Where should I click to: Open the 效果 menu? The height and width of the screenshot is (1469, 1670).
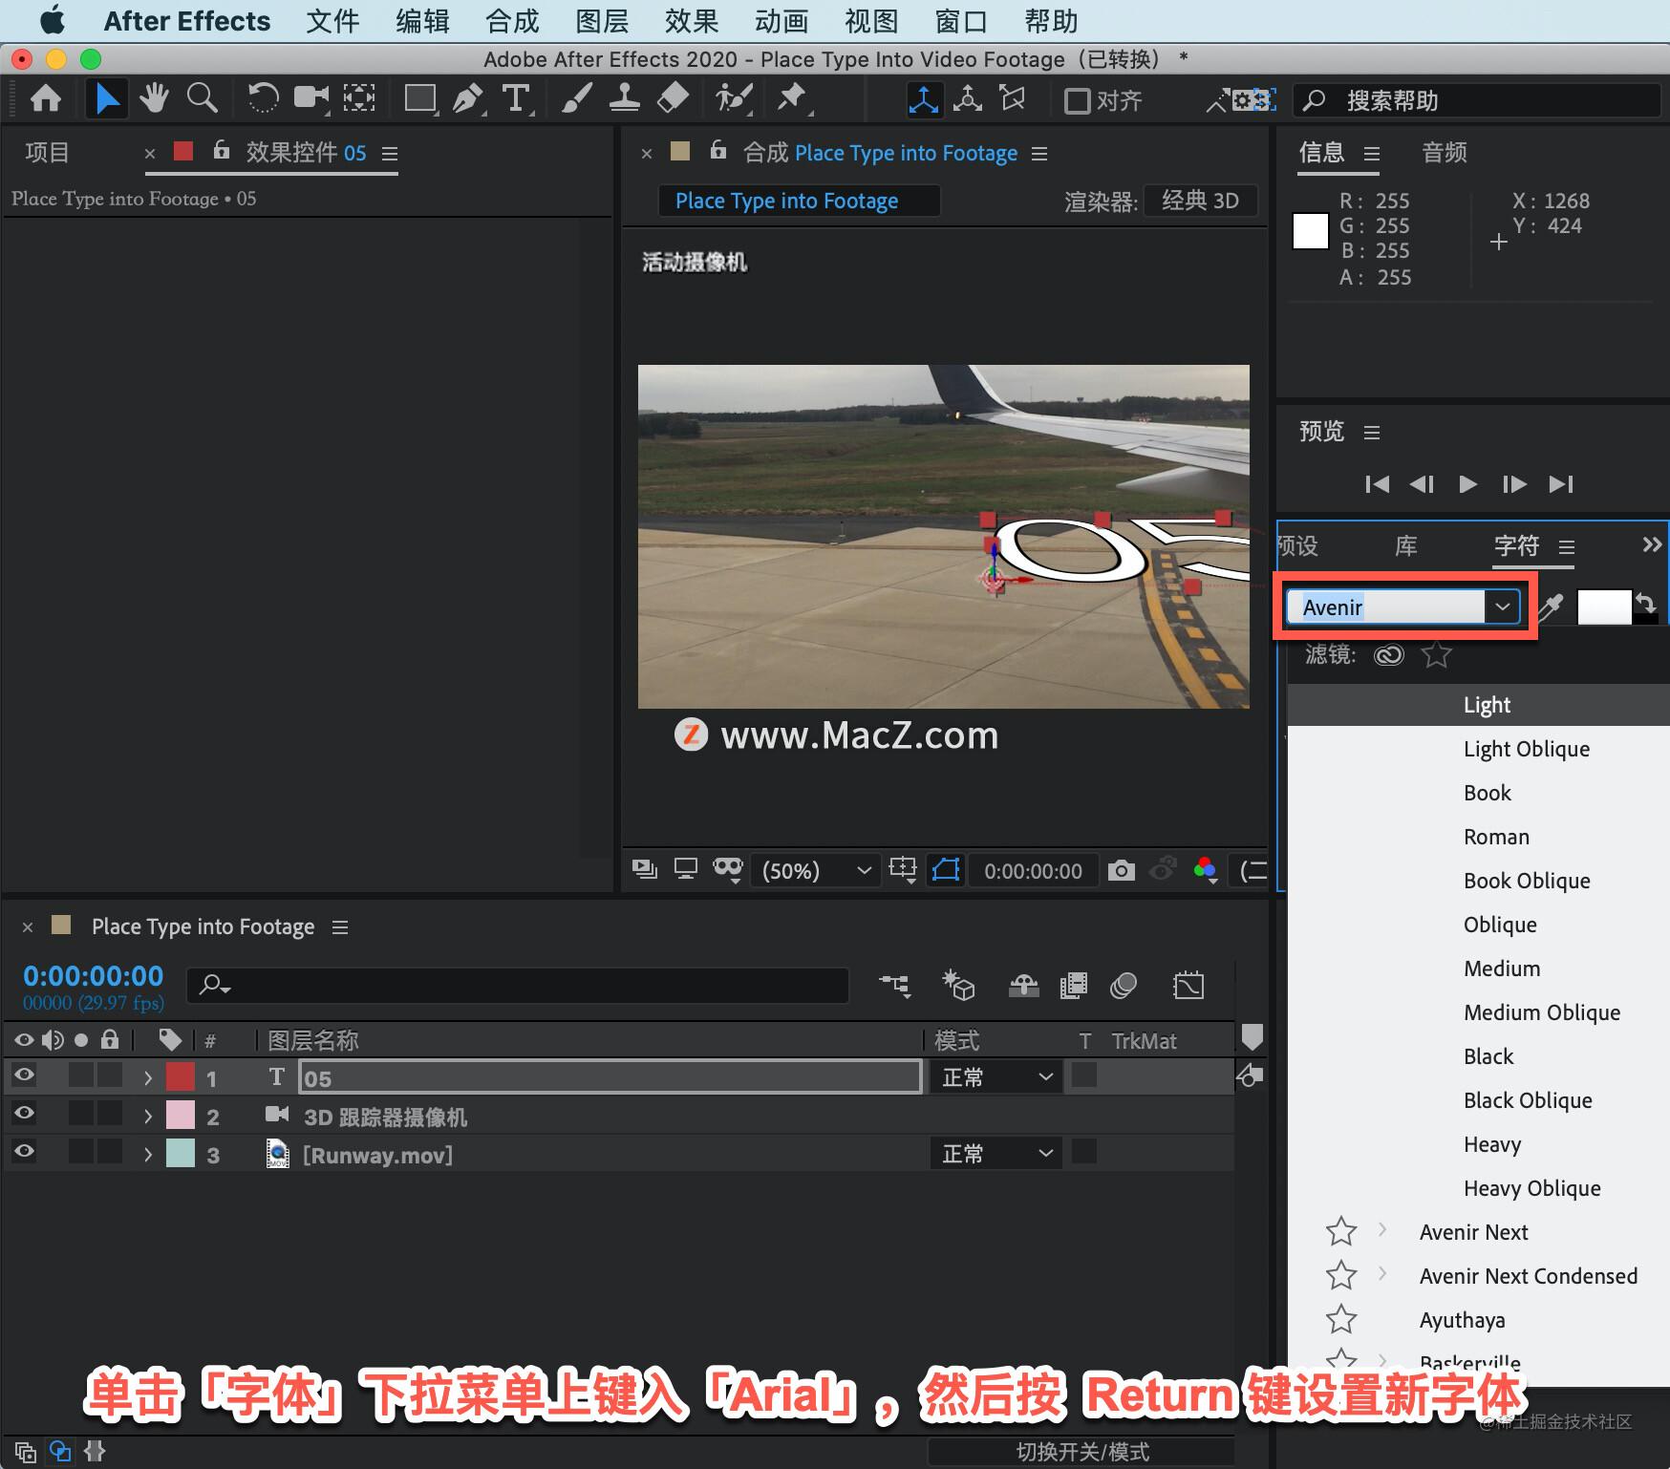tap(691, 21)
